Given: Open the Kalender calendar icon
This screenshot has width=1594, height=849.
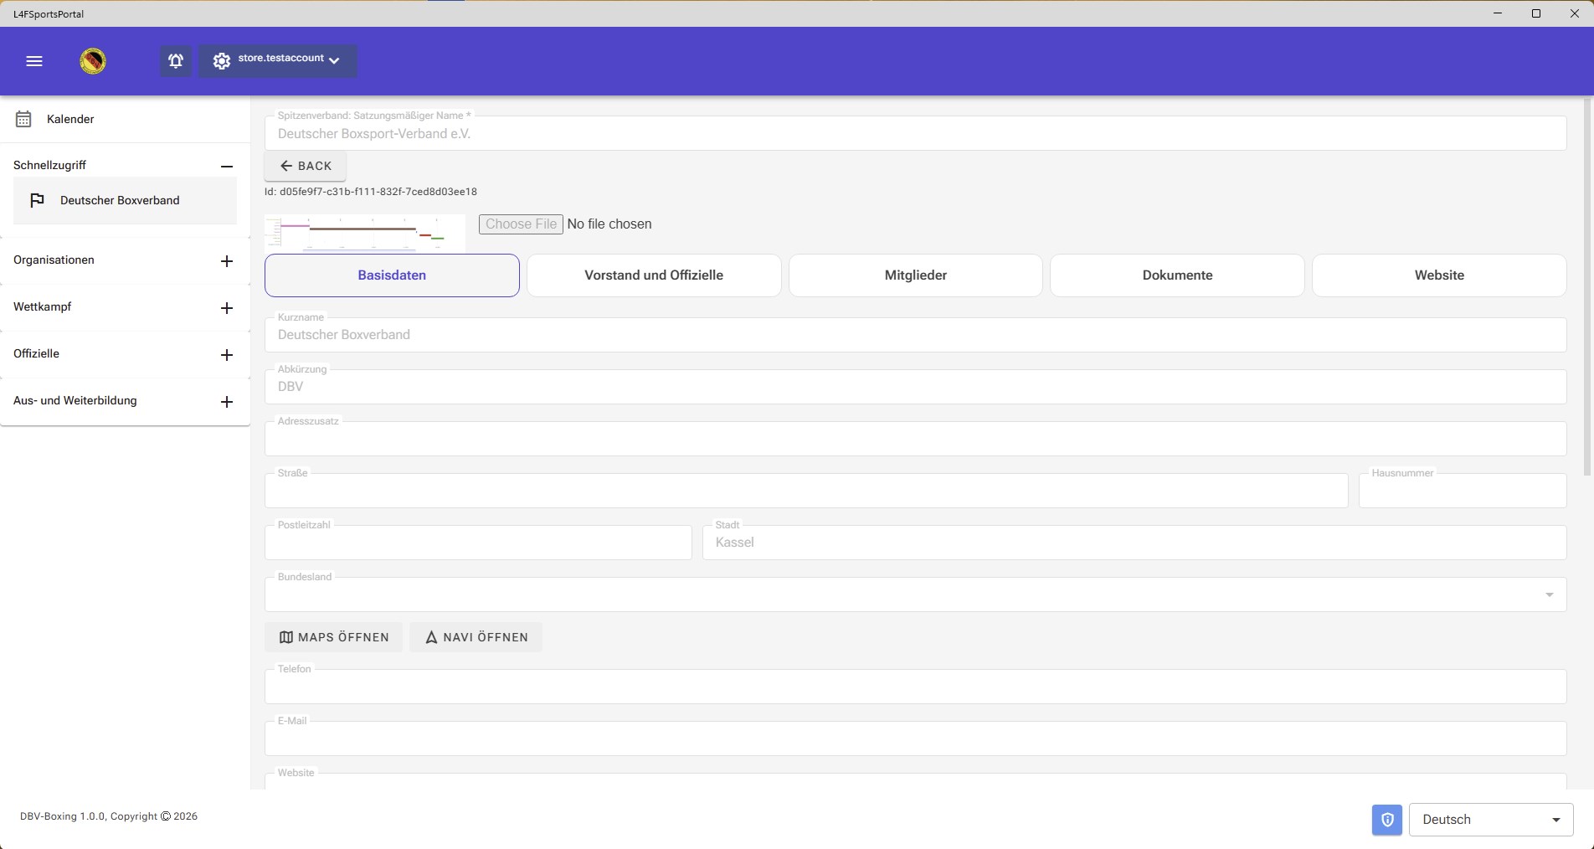Looking at the screenshot, I should point(23,119).
